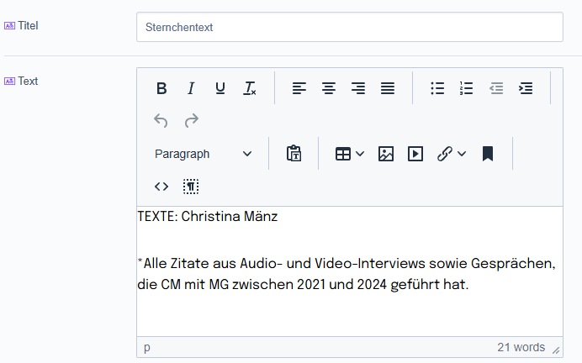
Task: Paste as plain text
Action: click(294, 154)
